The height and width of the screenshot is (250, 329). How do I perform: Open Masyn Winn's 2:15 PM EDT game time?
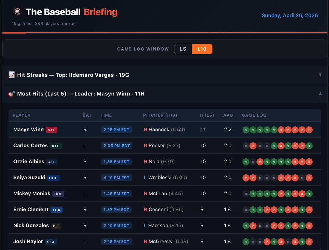[x=116, y=129]
